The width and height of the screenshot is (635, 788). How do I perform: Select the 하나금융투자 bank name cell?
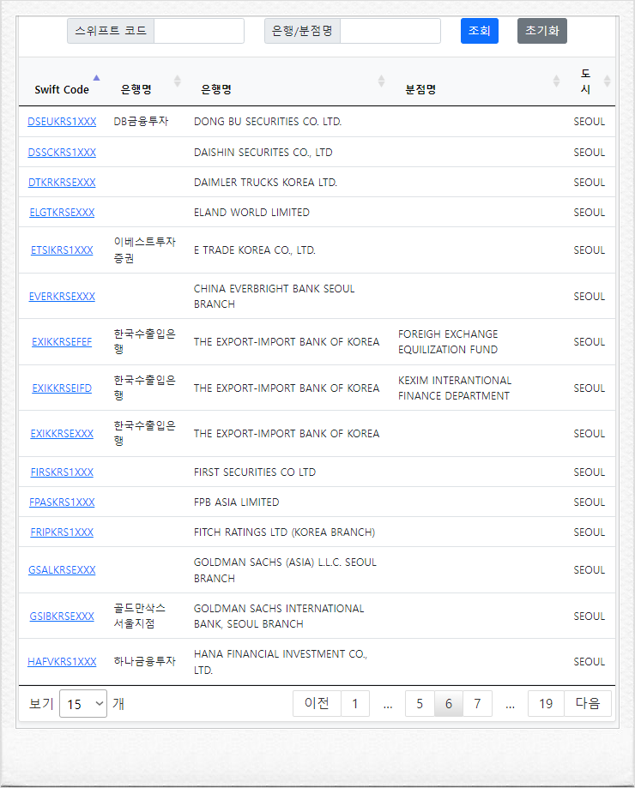coord(145,661)
